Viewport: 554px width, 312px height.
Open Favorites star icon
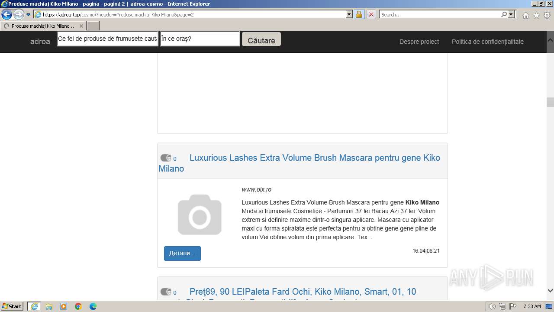click(x=536, y=15)
